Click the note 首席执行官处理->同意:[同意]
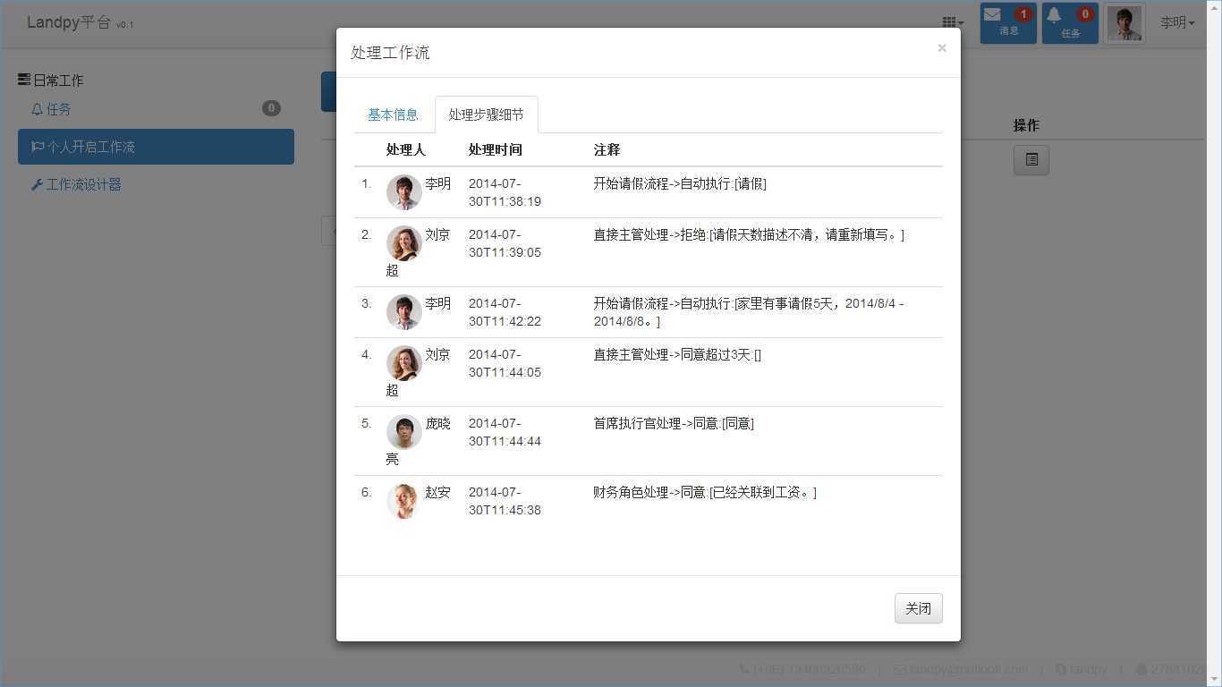 tap(674, 423)
